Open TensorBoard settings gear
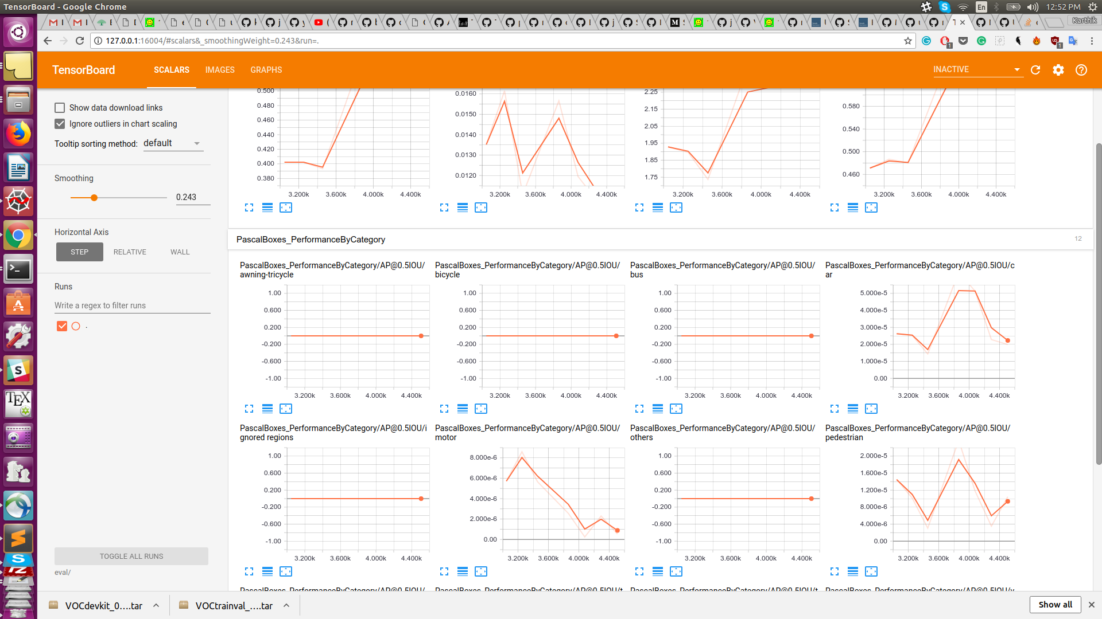 1058,70
